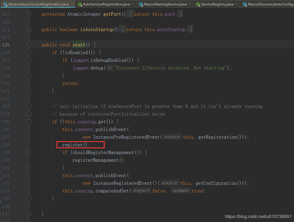Close the ServiceRegistry.java tab
Screen dimensions: 294x222
click(237, 4)
